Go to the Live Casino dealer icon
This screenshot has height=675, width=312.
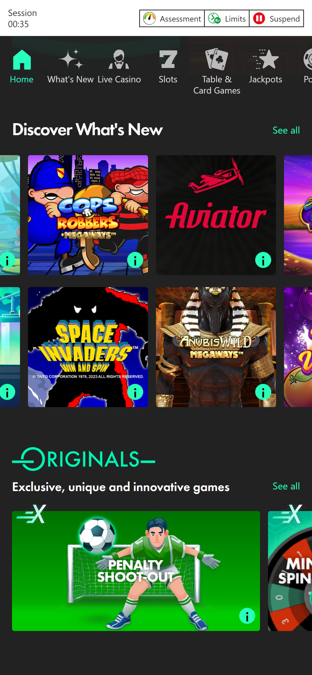tap(119, 59)
